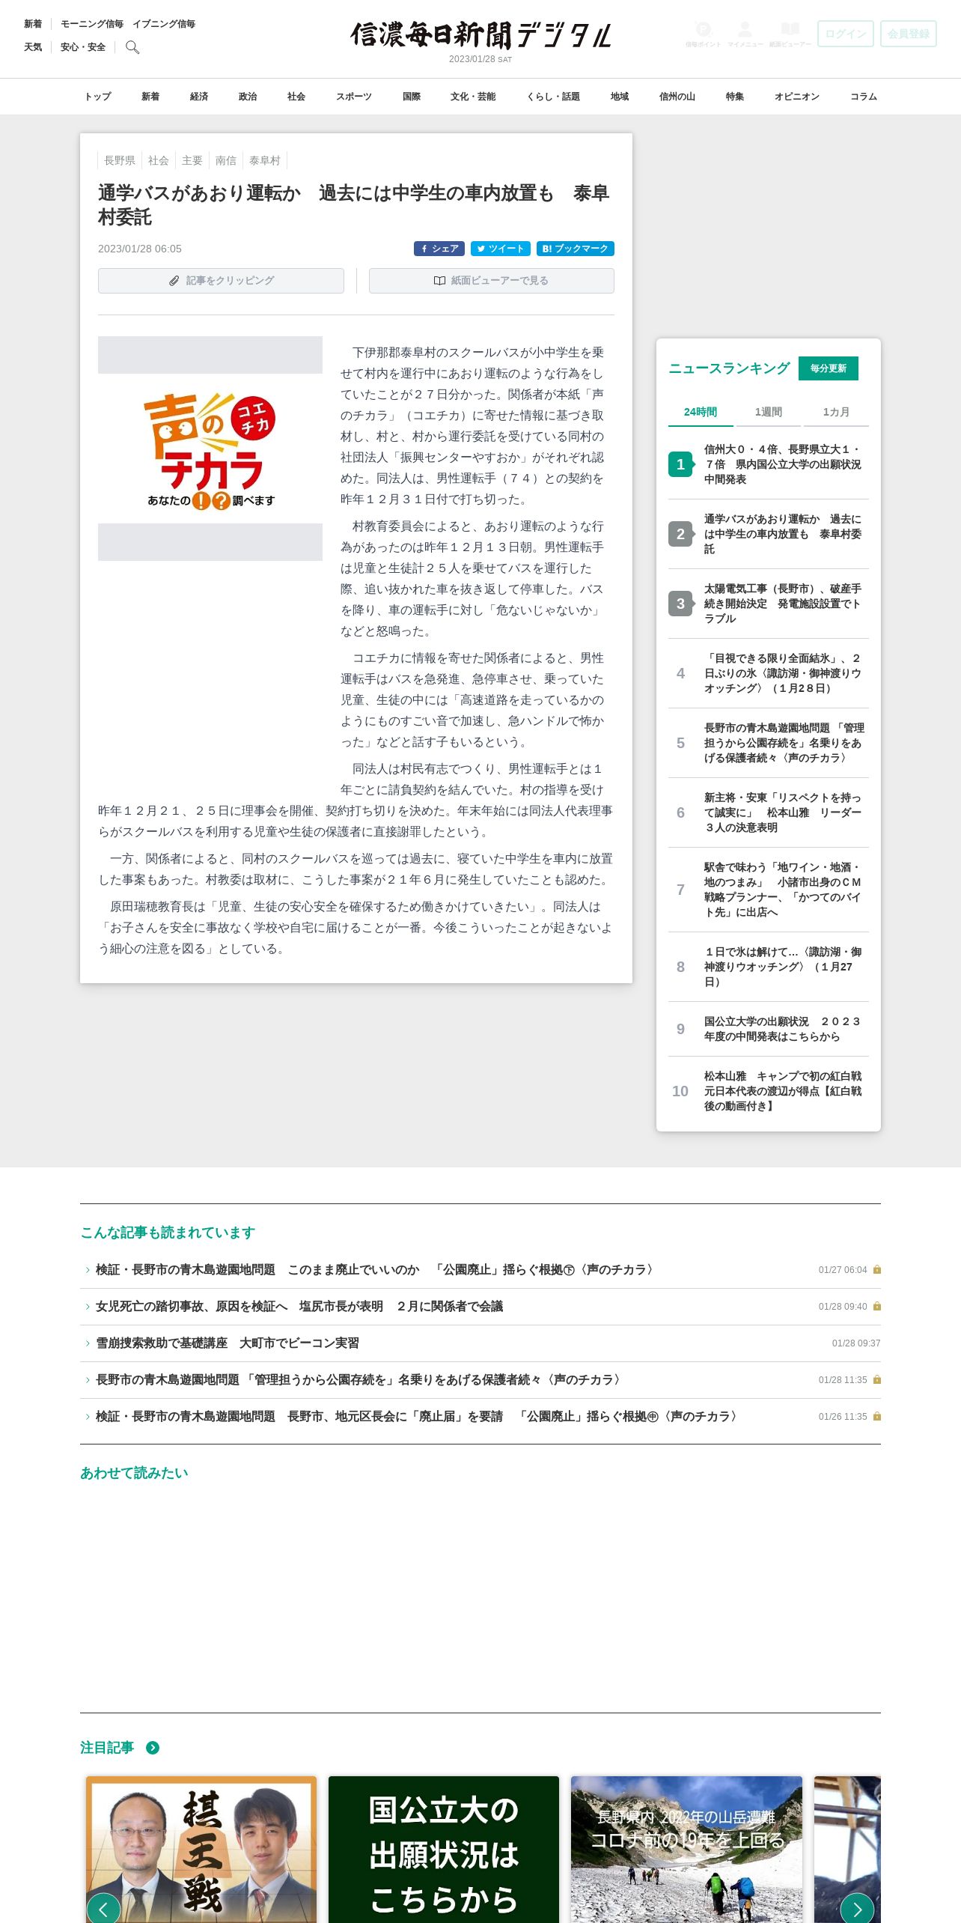The image size is (961, 1923).
Task: Open オピニオン in main navigation
Action: tap(797, 97)
